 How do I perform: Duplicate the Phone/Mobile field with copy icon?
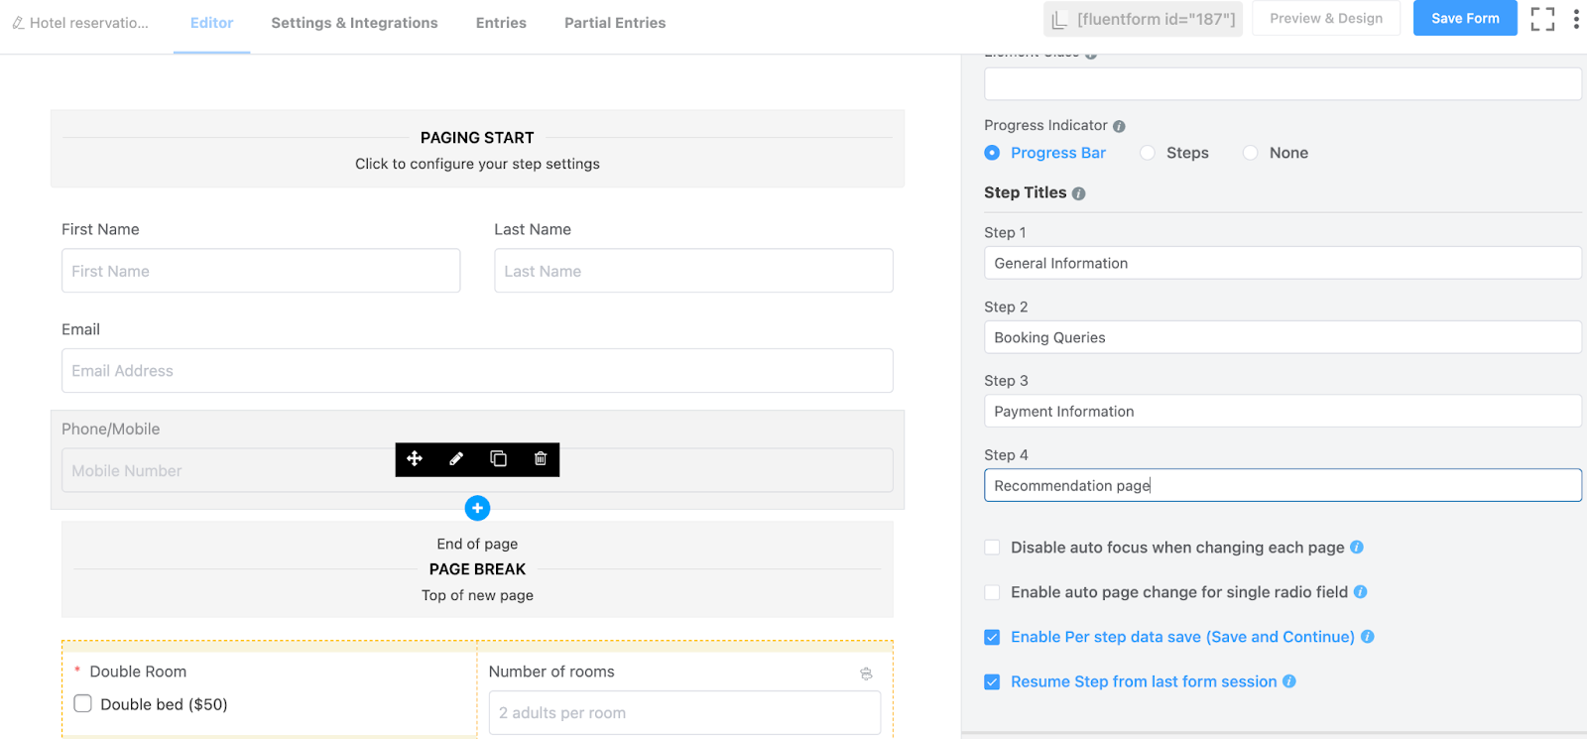coord(498,458)
